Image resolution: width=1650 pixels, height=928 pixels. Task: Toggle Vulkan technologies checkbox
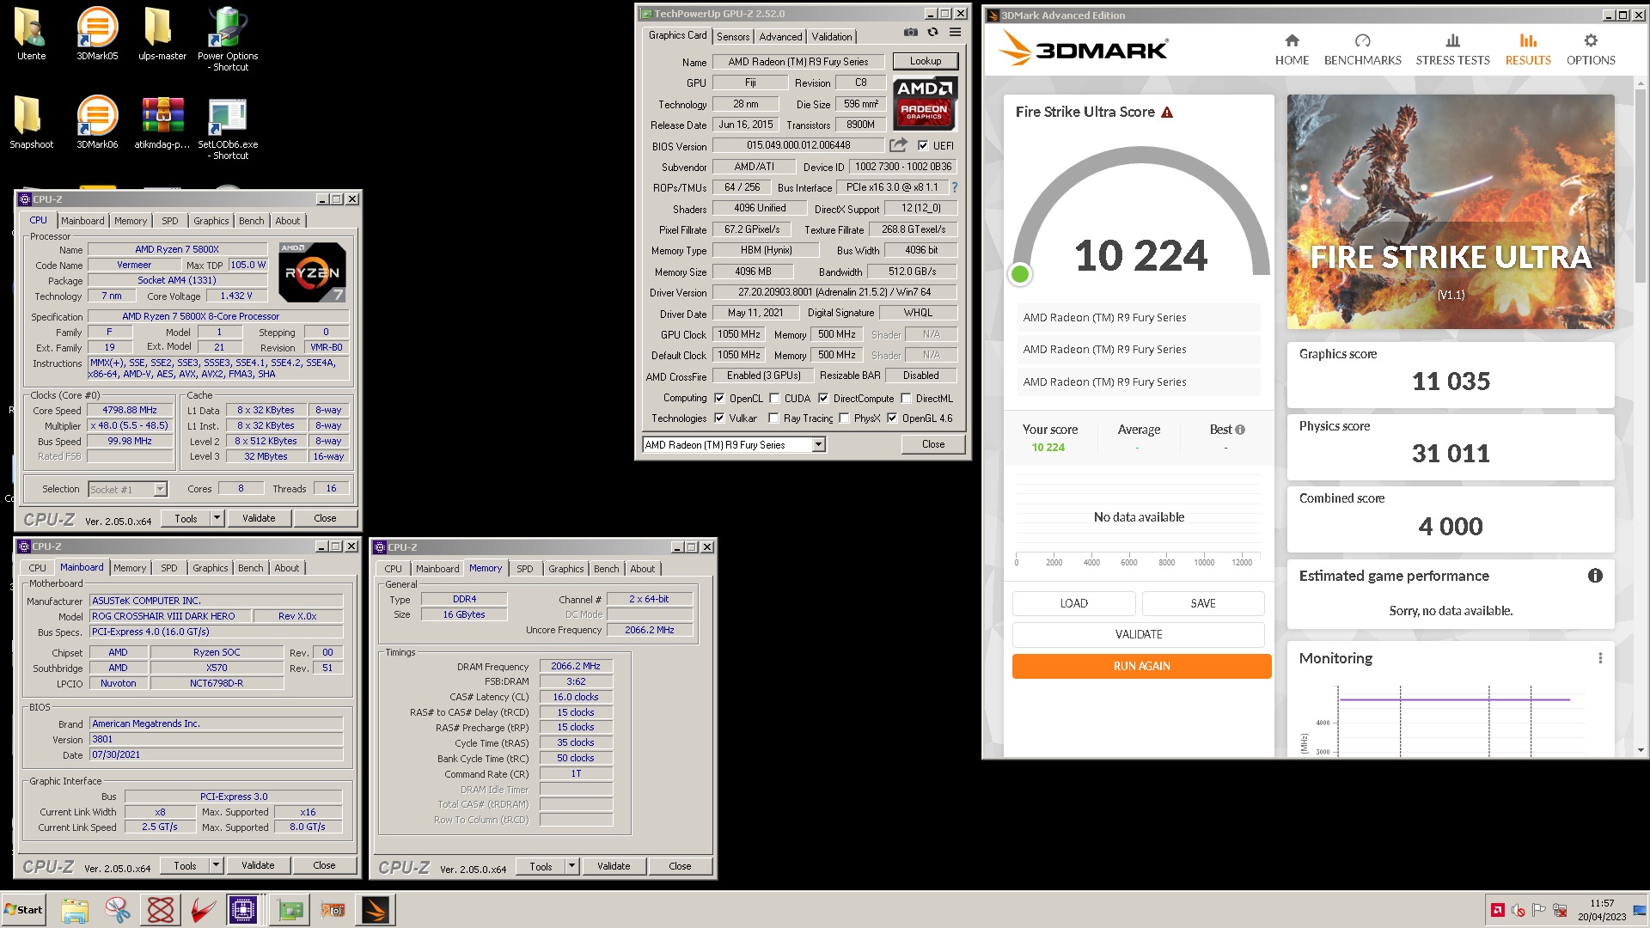coord(719,418)
